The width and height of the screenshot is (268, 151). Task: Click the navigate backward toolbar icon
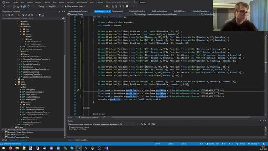pyautogui.click(x=4, y=7)
